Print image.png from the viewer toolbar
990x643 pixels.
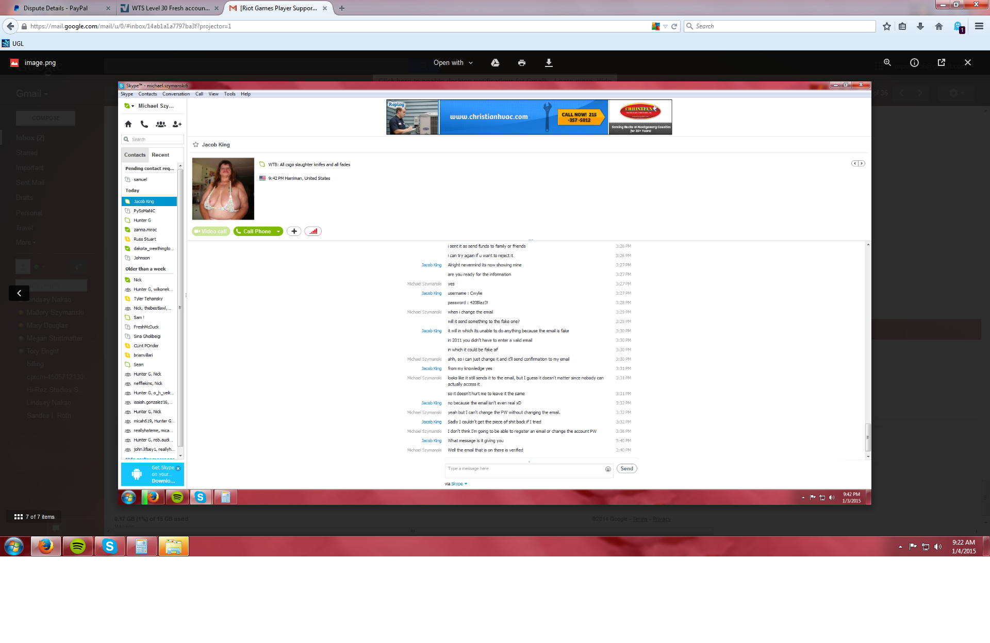pyautogui.click(x=522, y=63)
